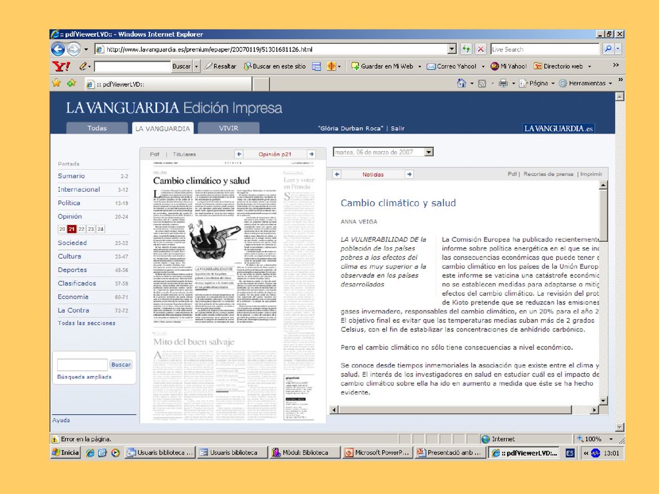Open the Internacional section link
The height and width of the screenshot is (494, 659).
click(79, 190)
